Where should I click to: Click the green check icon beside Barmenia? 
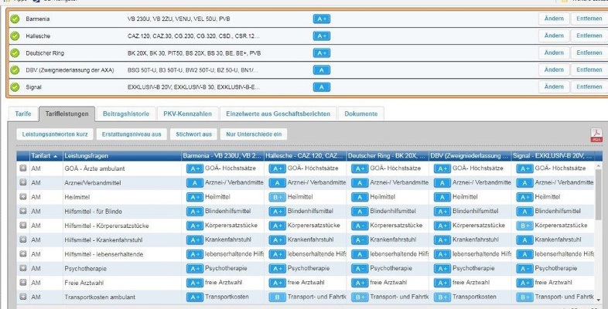pos(15,19)
